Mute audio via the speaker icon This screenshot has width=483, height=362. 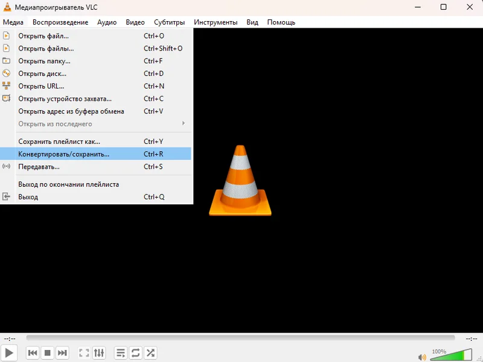[x=422, y=357]
